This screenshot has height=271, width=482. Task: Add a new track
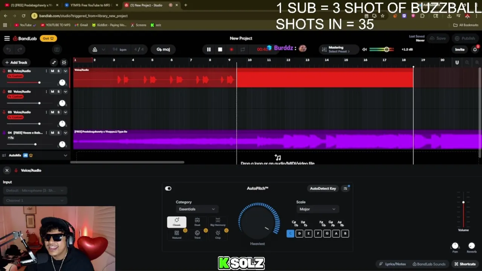point(16,62)
